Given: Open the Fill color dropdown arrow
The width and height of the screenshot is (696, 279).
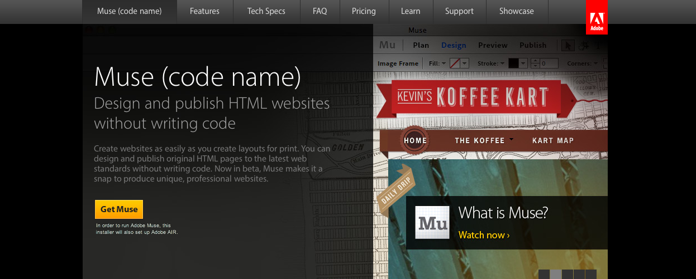Looking at the screenshot, I should [464, 63].
